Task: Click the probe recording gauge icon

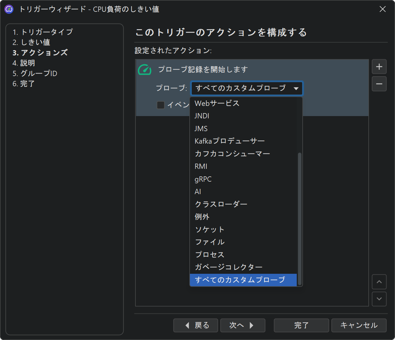Action: [145, 70]
